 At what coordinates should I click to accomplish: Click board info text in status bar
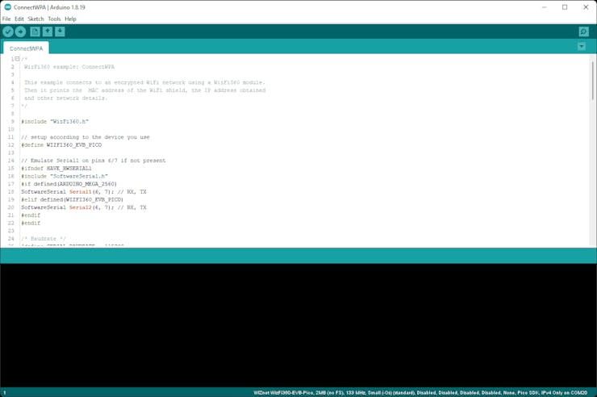pos(420,392)
